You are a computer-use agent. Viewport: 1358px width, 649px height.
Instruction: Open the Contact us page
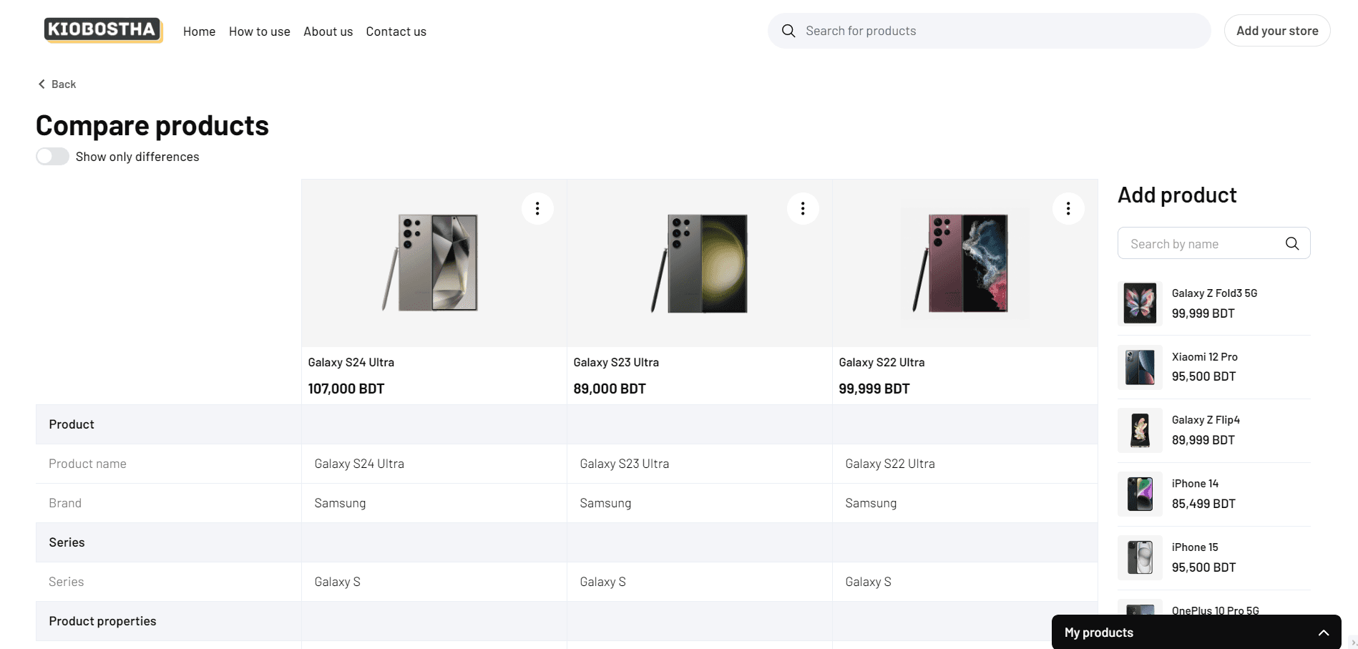[396, 31]
